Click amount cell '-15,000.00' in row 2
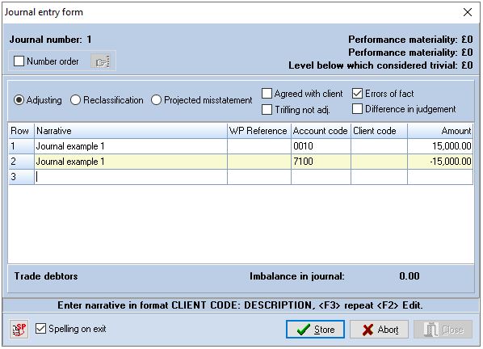The image size is (483, 349). point(440,162)
